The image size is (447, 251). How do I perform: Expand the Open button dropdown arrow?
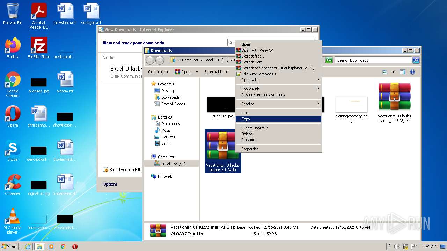click(x=197, y=72)
